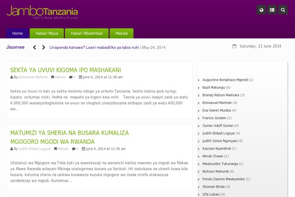Select Sifa Lubasi in the author list
The width and height of the screenshot is (295, 197).
(x=211, y=195)
